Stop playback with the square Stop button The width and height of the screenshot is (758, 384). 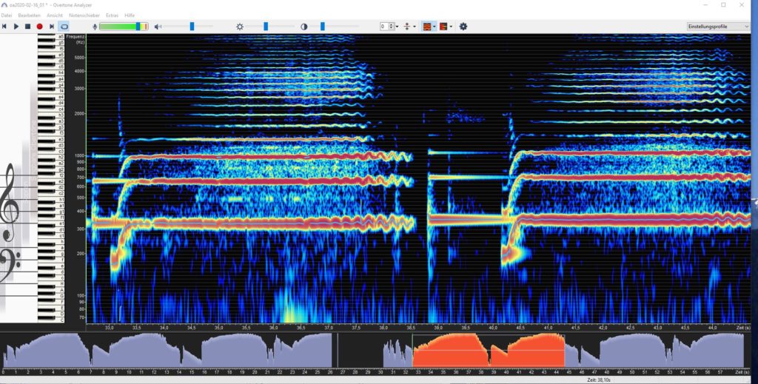tap(28, 27)
